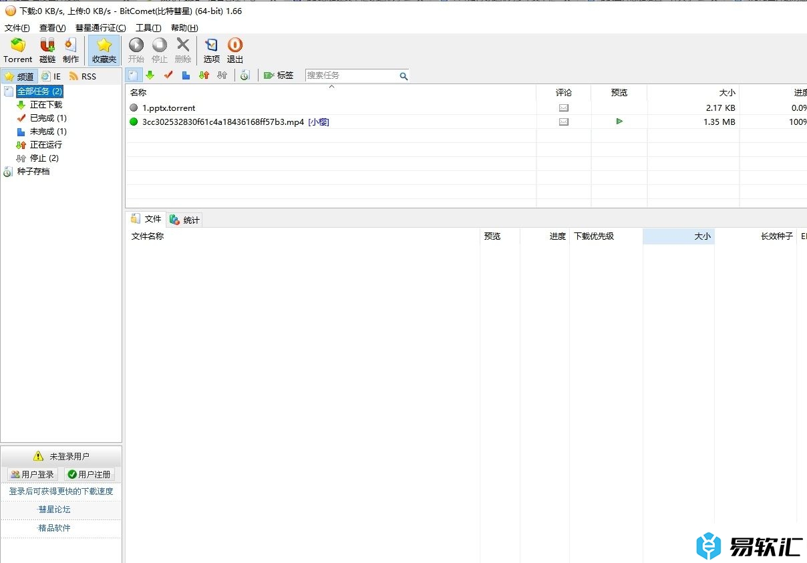Sort tasks by 评论 column header
The image size is (807, 563).
pos(564,93)
